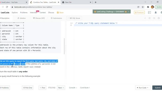Close the New Tab browser tab

(91, 2)
